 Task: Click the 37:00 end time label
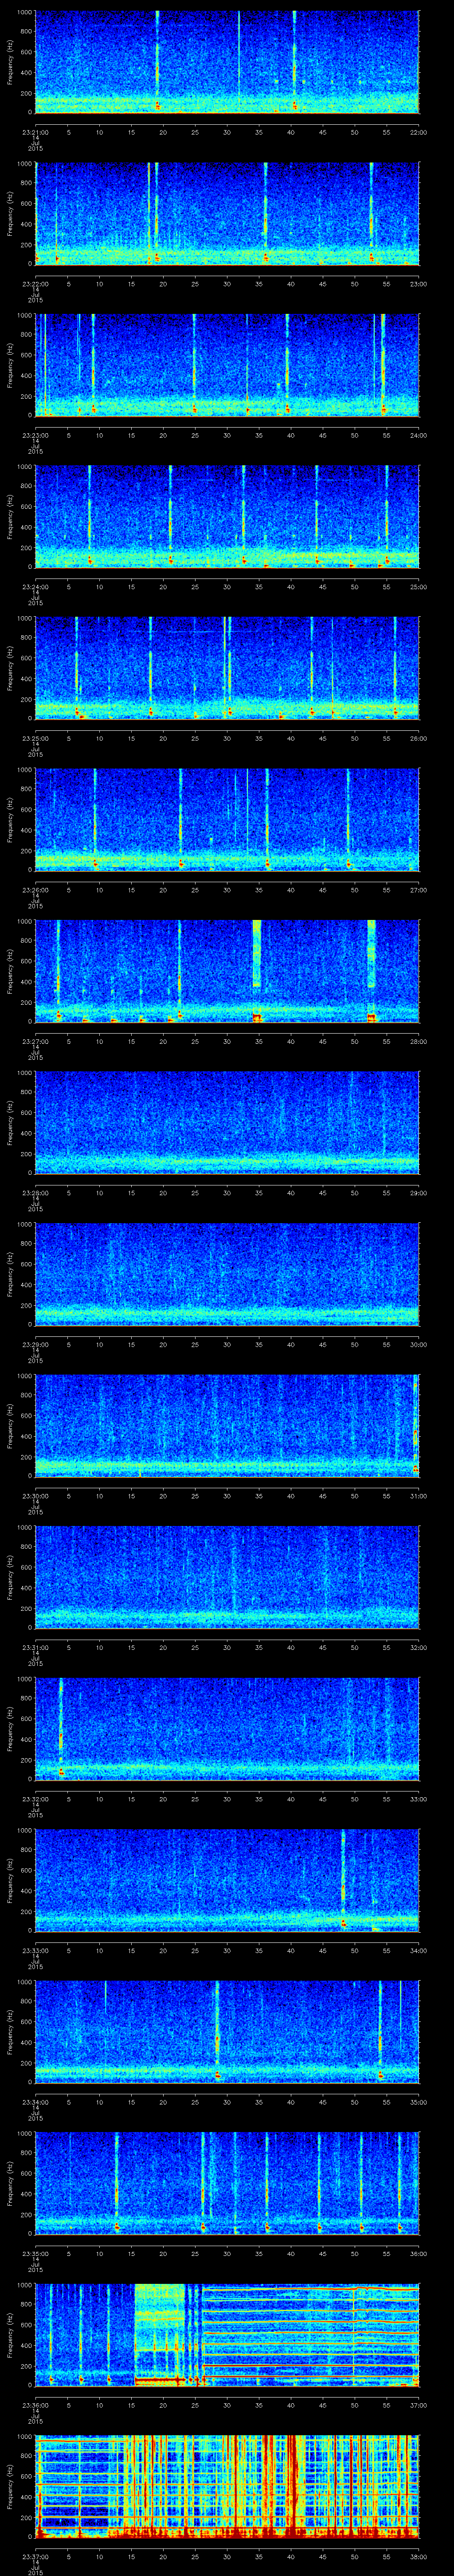pyautogui.click(x=418, y=2404)
